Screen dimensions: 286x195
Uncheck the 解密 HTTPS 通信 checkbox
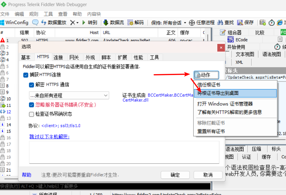[31, 85]
